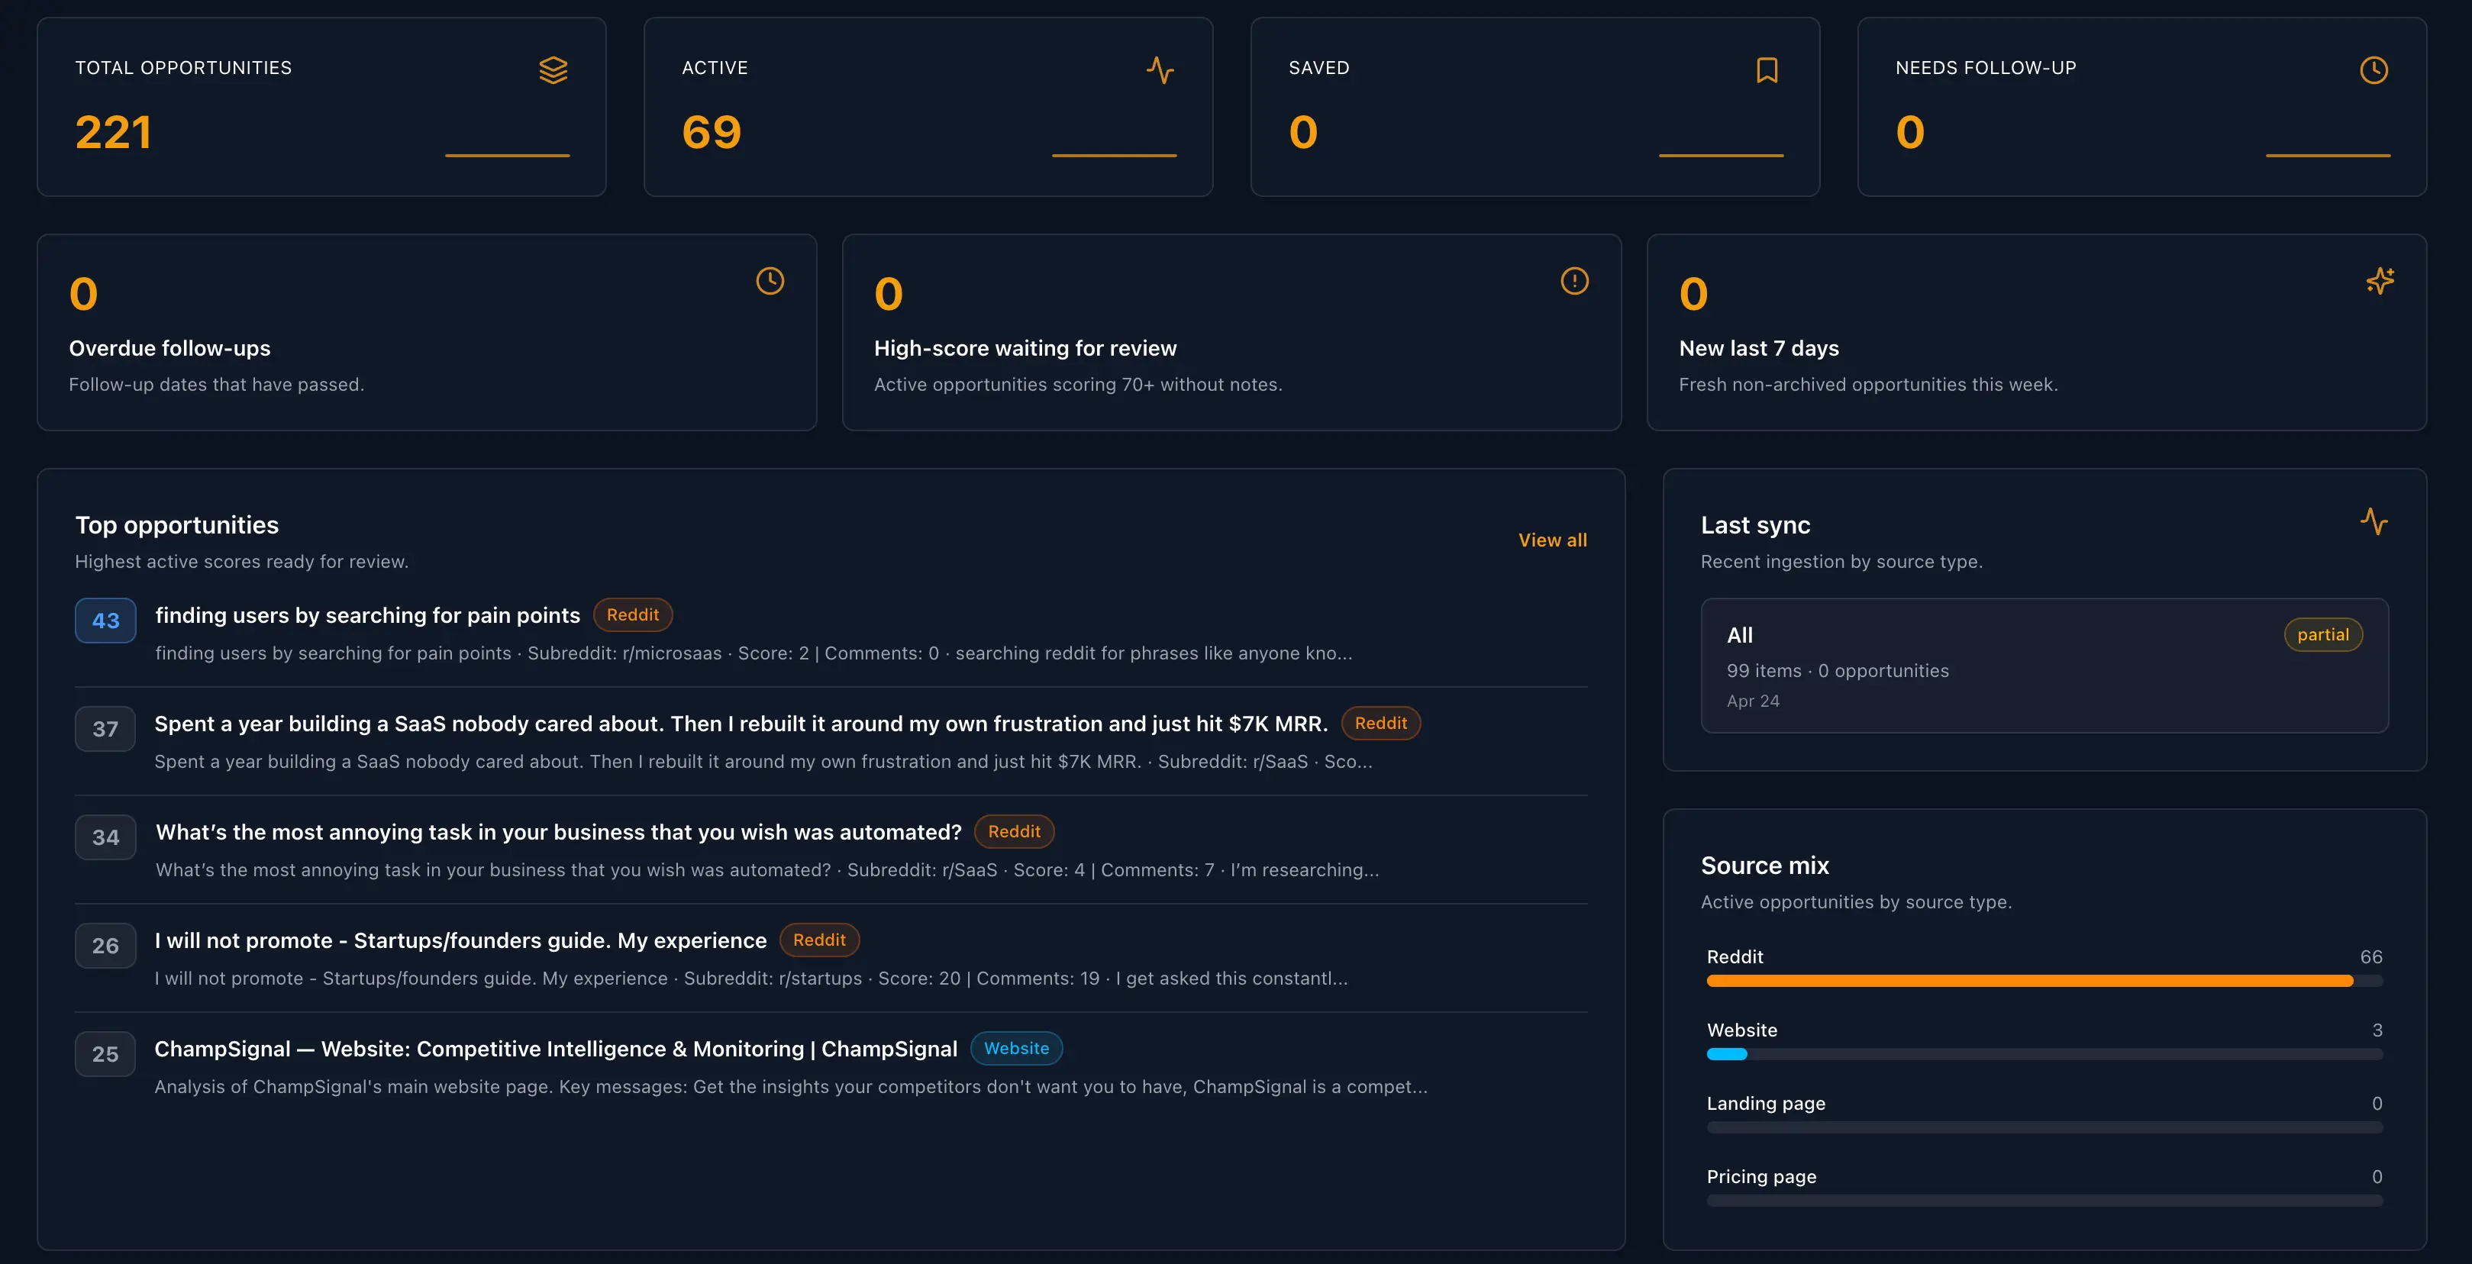Image resolution: width=2472 pixels, height=1264 pixels.
Task: Click the score badge 26
Action: 105,946
